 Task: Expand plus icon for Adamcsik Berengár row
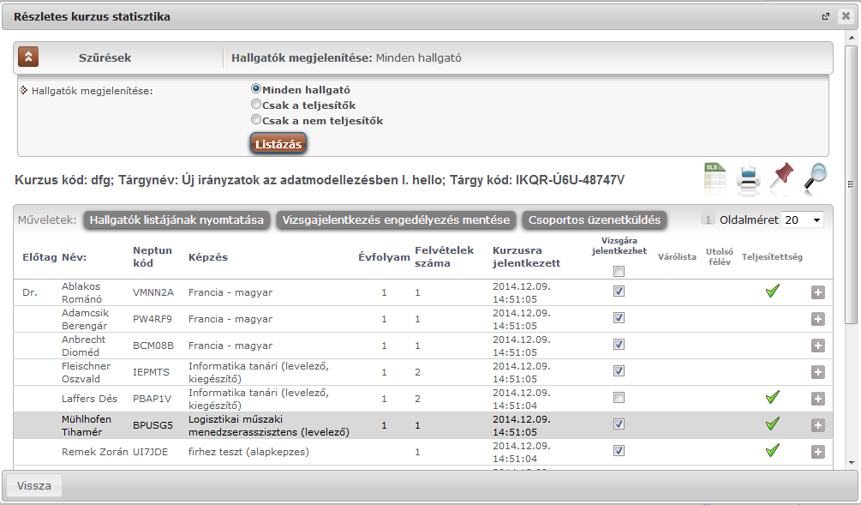pos(817,319)
